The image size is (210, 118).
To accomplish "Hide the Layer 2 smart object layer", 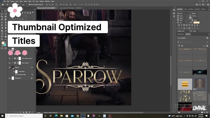I will 10,67.
